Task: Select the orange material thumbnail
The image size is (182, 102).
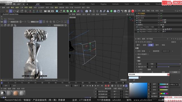Action: tap(16, 93)
